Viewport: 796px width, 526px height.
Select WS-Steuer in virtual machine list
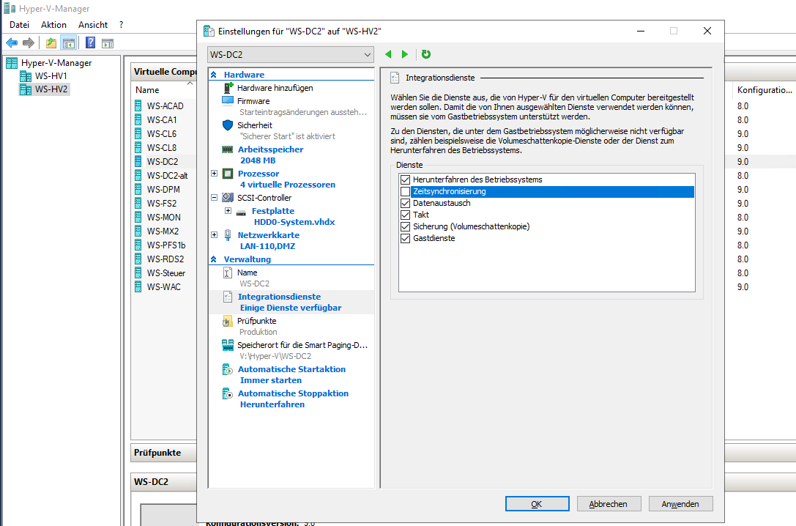point(166,273)
